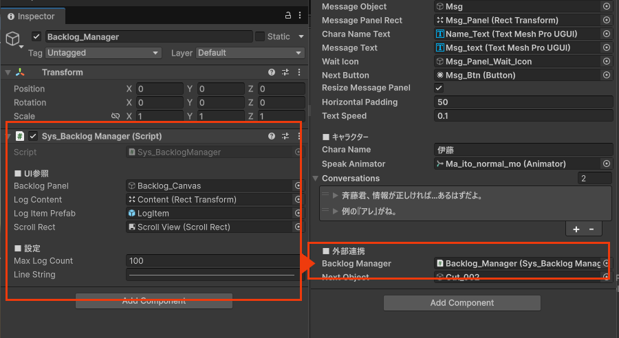This screenshot has height=338, width=619.
Task: Open object picker for Wait Icon field
Action: (606, 61)
